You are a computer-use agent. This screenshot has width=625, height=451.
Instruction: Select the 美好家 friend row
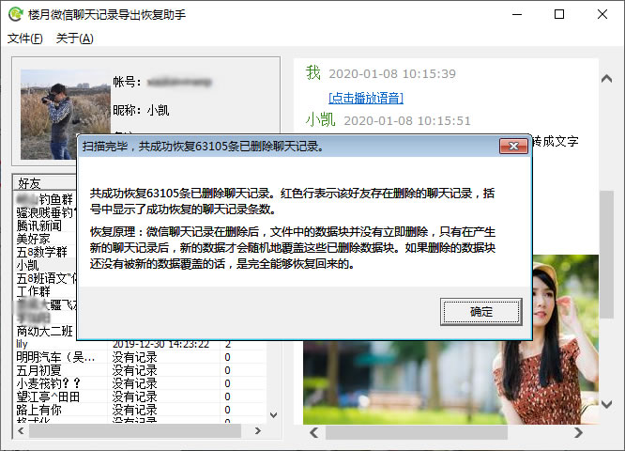[46, 239]
